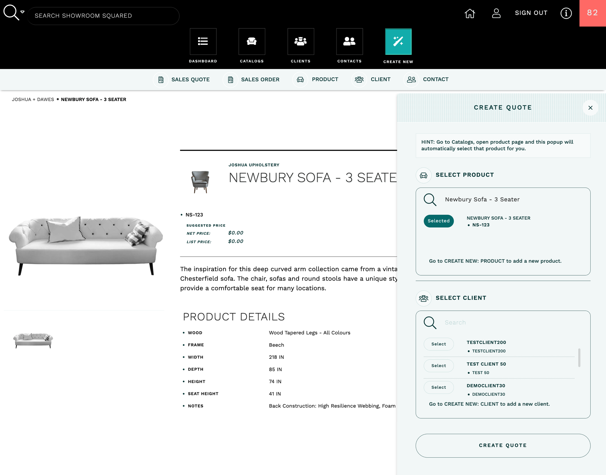This screenshot has width=606, height=475.
Task: Expand search options dropdown arrow
Action: (23, 12)
